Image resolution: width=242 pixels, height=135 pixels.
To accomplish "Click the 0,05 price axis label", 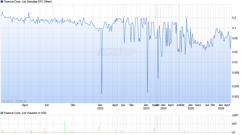I will click(x=235, y=38).
